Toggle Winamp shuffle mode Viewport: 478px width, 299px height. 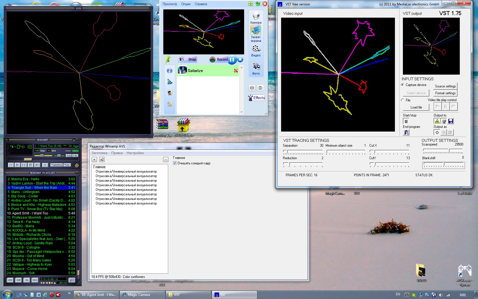tap(56, 165)
